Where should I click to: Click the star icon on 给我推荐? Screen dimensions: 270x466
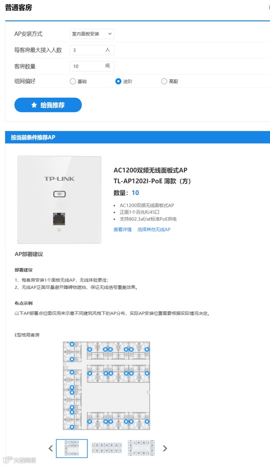click(34, 105)
